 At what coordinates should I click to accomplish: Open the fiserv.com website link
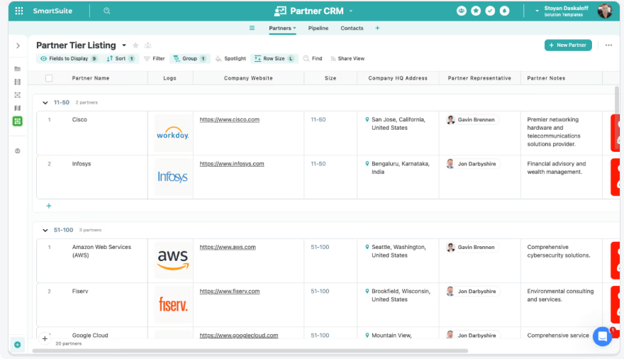230,291
